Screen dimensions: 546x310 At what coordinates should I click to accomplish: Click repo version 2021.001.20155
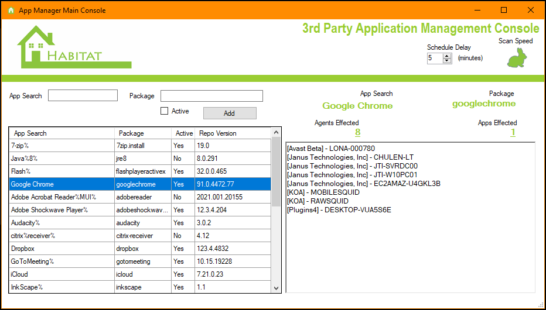coord(233,197)
